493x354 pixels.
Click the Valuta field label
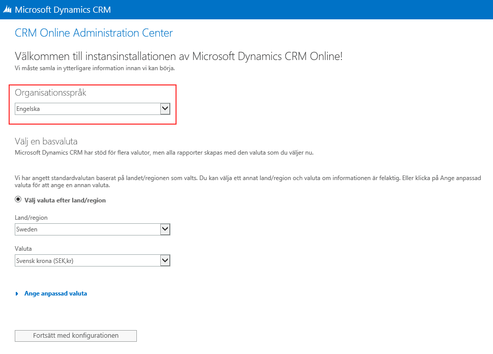[23, 249]
